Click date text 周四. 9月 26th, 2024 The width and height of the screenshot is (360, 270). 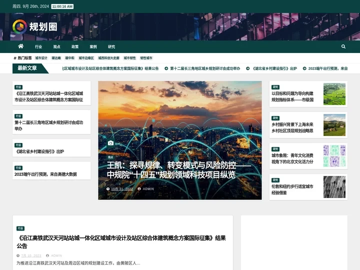point(30,6)
